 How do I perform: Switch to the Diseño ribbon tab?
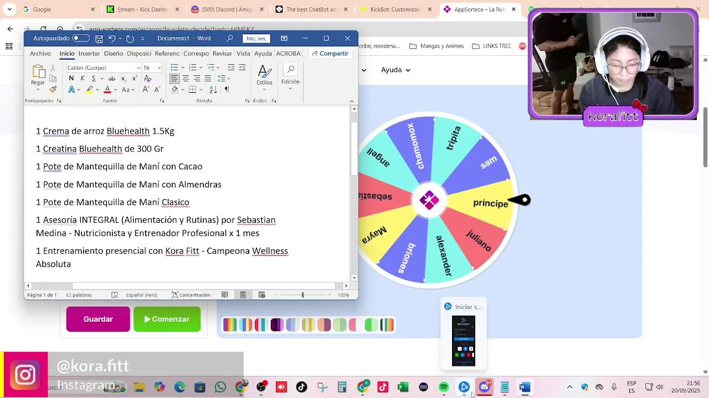click(114, 54)
